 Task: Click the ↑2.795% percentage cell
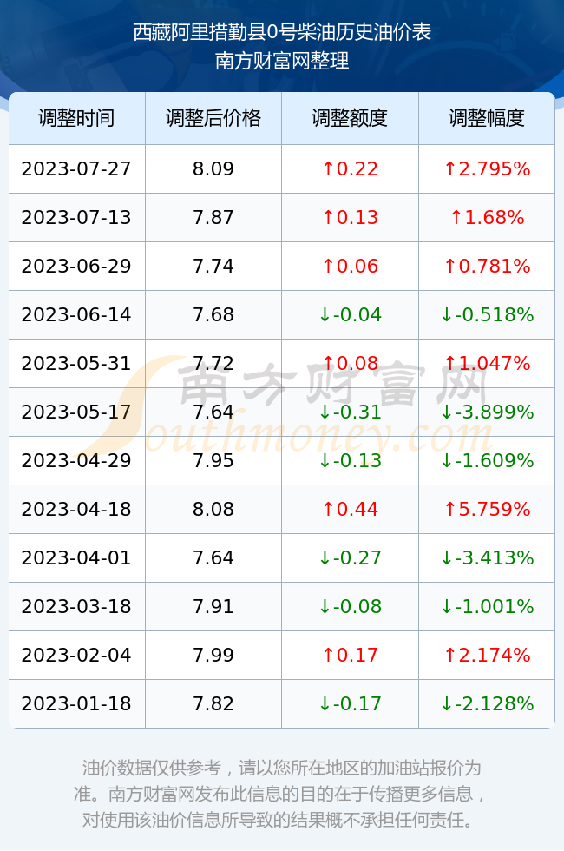487,168
